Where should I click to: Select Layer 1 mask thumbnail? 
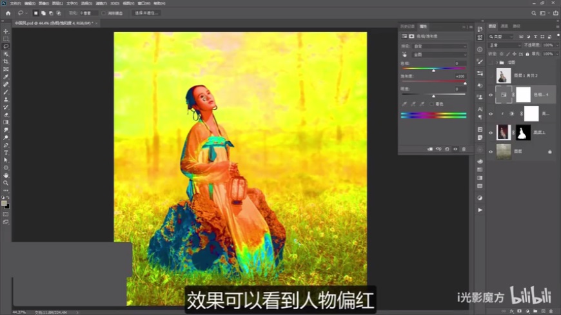(x=523, y=133)
